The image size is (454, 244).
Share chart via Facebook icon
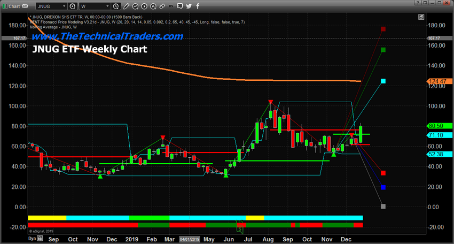tap(198, 6)
